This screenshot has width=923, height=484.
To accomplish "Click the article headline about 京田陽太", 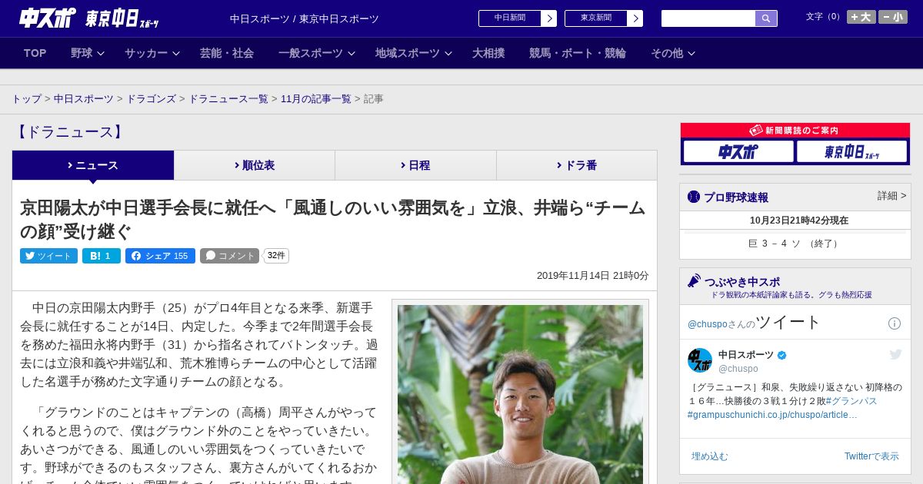I will 332,220.
